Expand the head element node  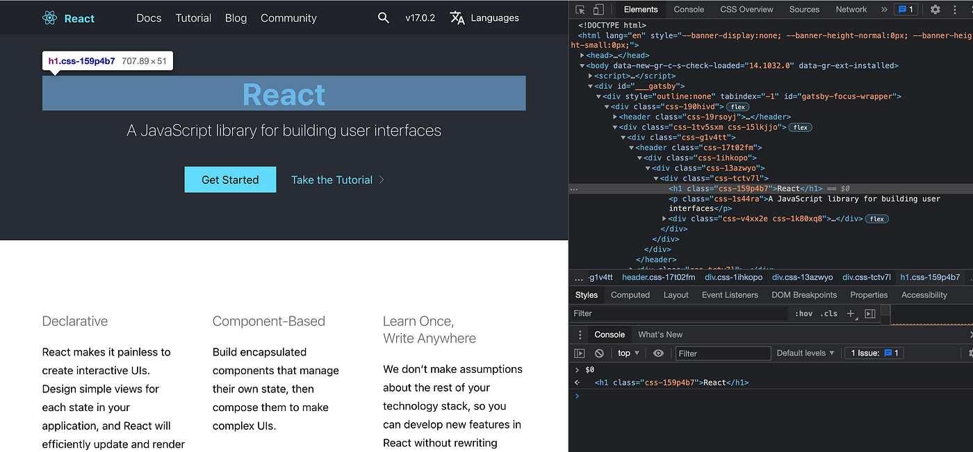[x=582, y=56]
